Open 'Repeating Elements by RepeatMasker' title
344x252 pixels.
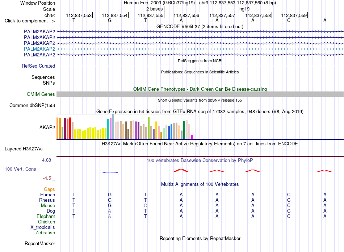pos(200,238)
